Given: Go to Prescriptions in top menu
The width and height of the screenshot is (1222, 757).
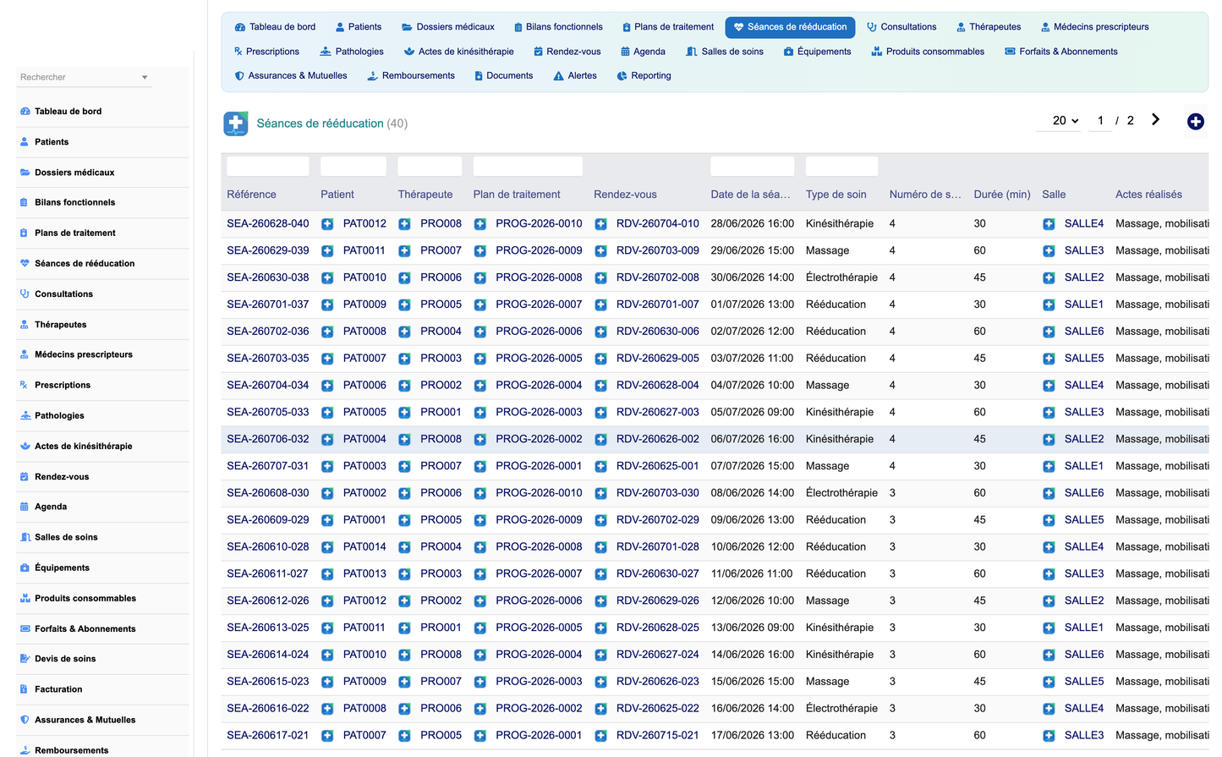Looking at the screenshot, I should 266,52.
